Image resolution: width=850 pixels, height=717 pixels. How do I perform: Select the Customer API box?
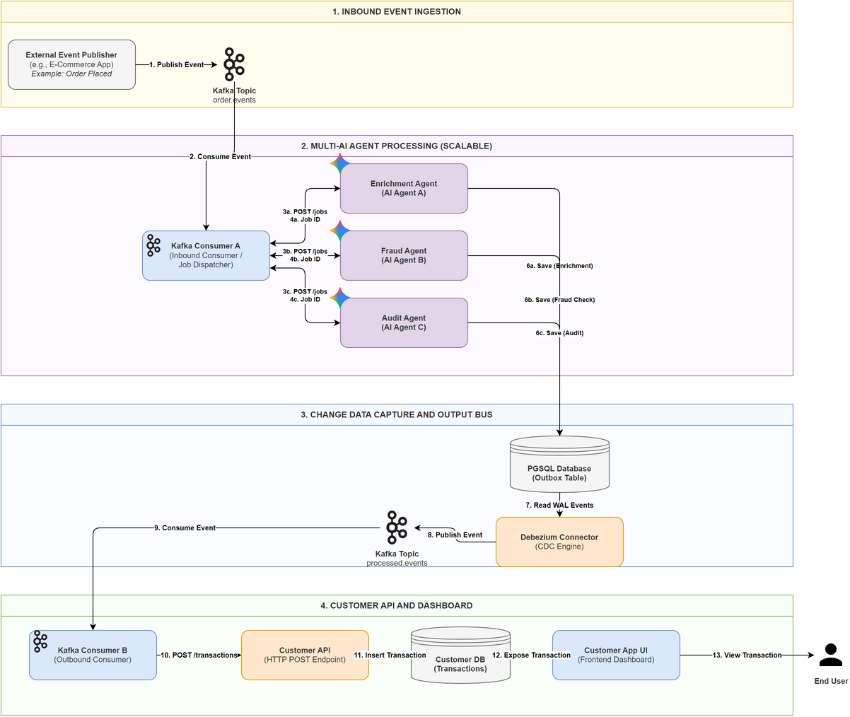[x=305, y=655]
